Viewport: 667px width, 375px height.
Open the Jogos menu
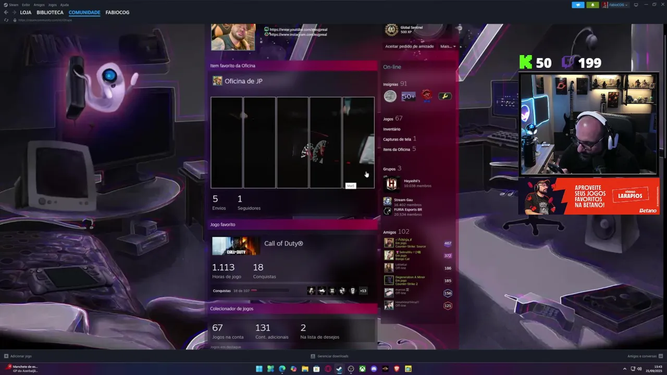tap(52, 5)
